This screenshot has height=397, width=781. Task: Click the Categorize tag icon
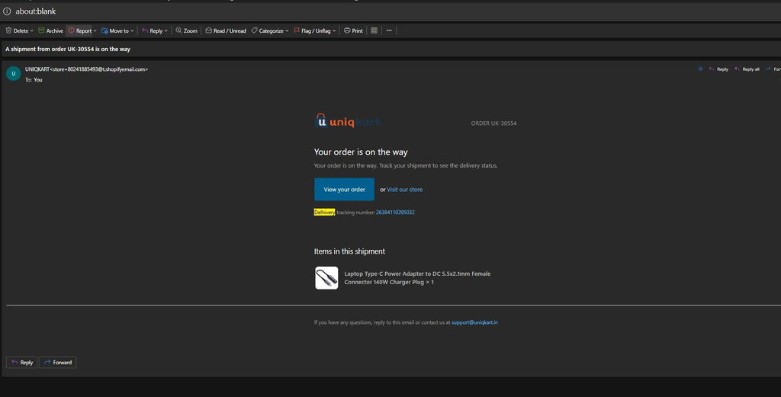pos(254,30)
